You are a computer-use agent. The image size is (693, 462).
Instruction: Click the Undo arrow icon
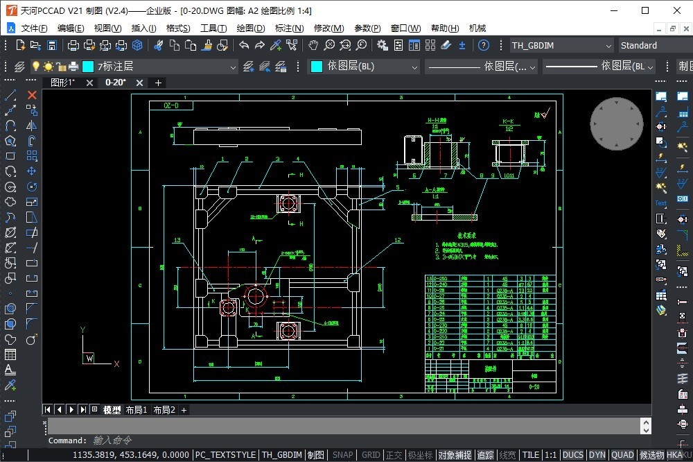(x=244, y=45)
